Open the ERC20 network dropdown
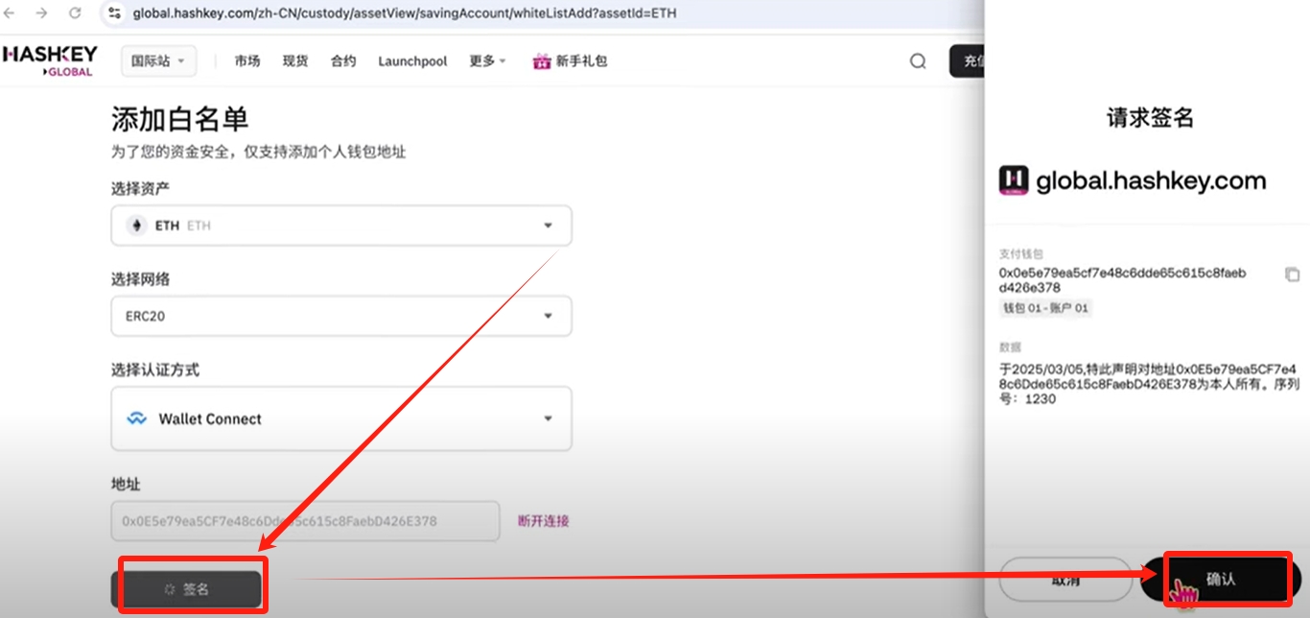 coord(341,316)
